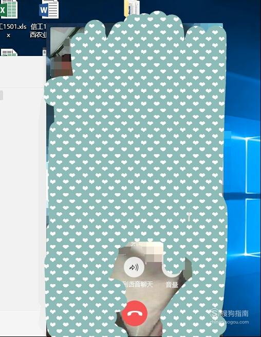
Task: Select the Word document icon on the desktop
Action: [x=49, y=9]
